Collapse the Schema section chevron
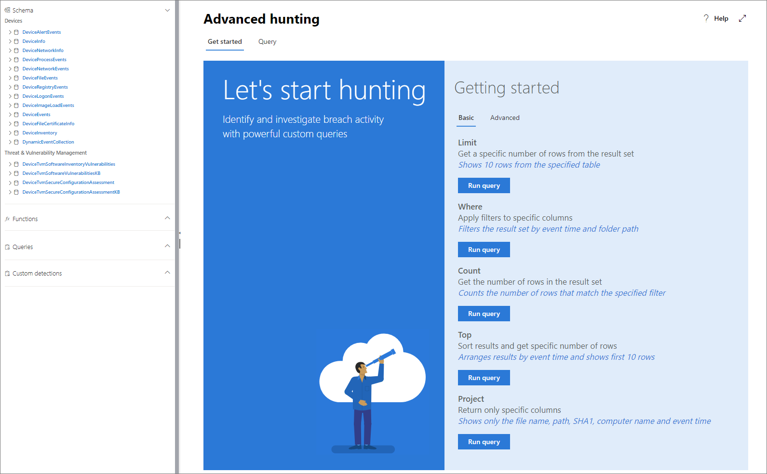 click(167, 10)
